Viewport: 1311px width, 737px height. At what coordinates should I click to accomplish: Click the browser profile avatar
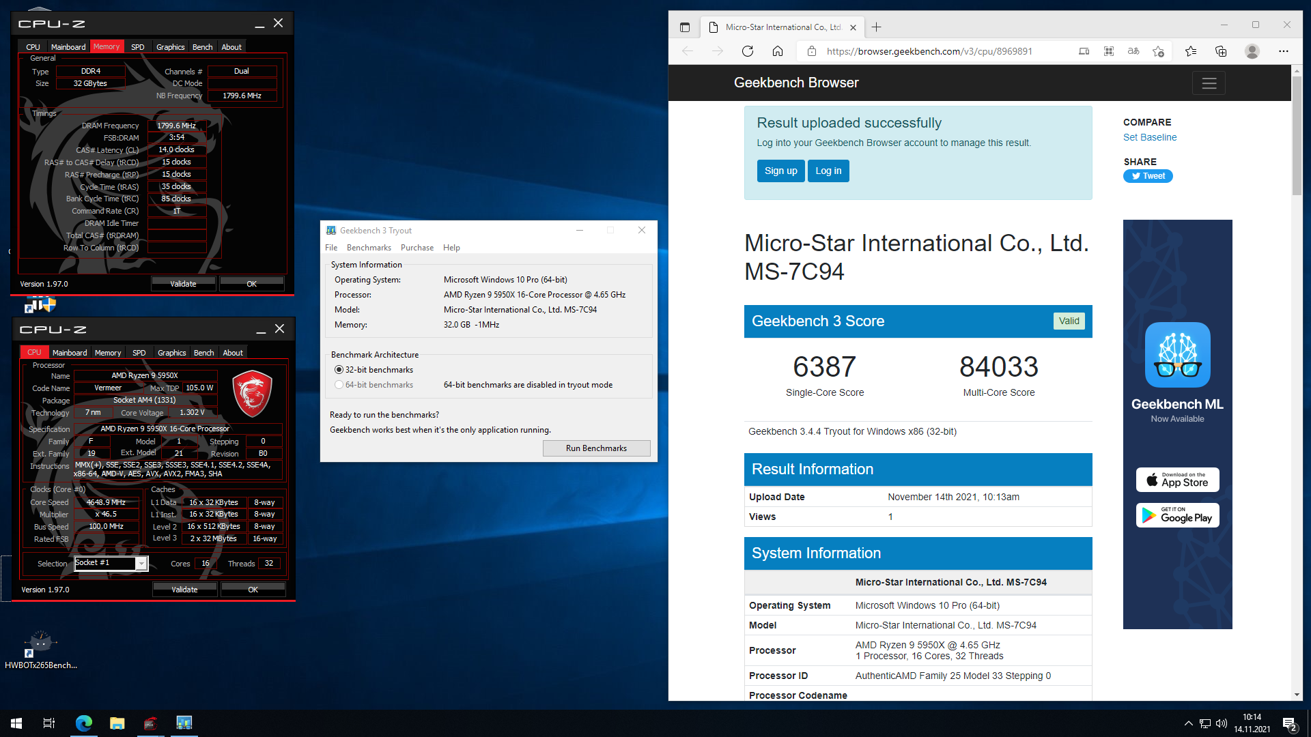point(1252,51)
